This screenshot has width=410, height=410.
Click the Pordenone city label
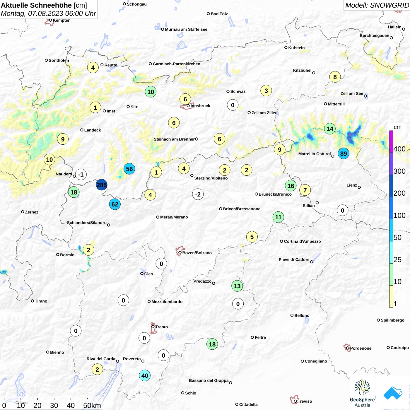(x=361, y=348)
